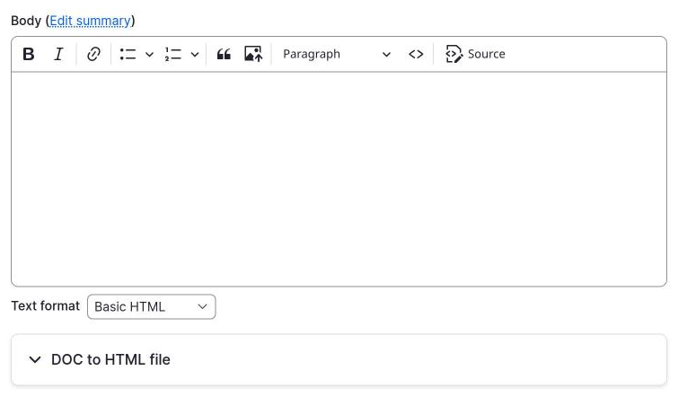Open bulleted list style options arrow

[150, 55]
